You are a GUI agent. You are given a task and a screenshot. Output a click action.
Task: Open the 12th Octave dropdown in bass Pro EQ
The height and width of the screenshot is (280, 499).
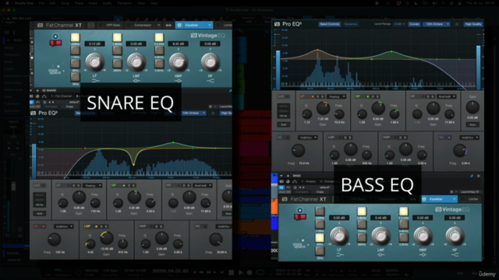click(437, 24)
